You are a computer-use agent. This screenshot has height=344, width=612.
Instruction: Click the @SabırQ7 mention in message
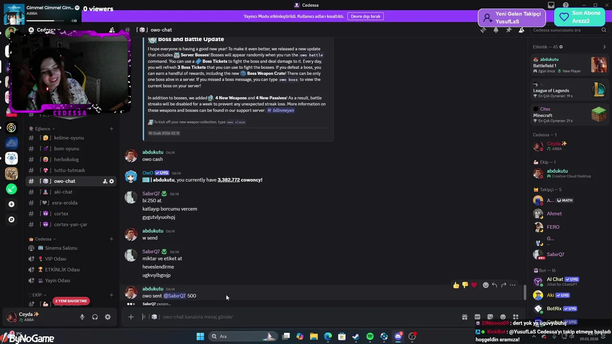175,296
